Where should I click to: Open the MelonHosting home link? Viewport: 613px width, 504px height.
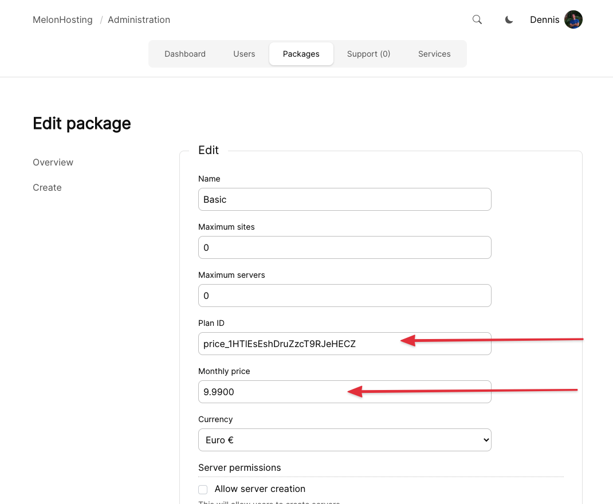pyautogui.click(x=62, y=19)
